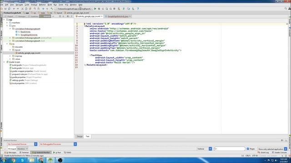Open the Run tool window
The width and height of the screenshot is (291, 163).
(57, 153)
